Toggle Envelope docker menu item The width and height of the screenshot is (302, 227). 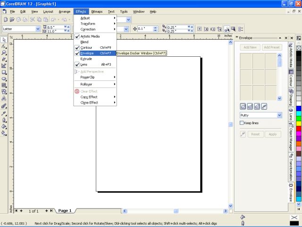tap(95, 53)
